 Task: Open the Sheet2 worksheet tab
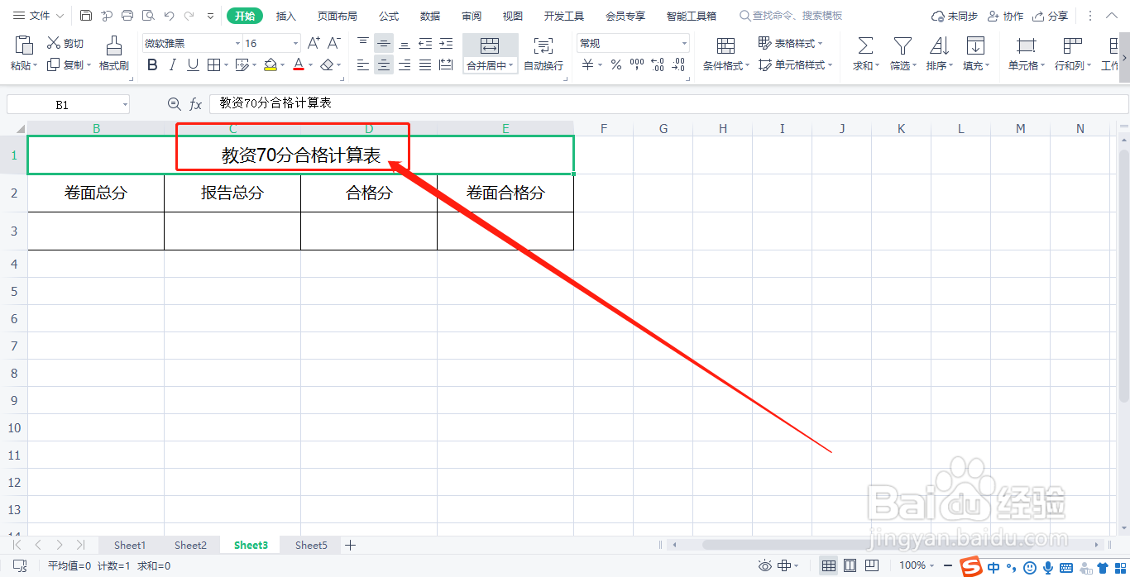tap(190, 545)
